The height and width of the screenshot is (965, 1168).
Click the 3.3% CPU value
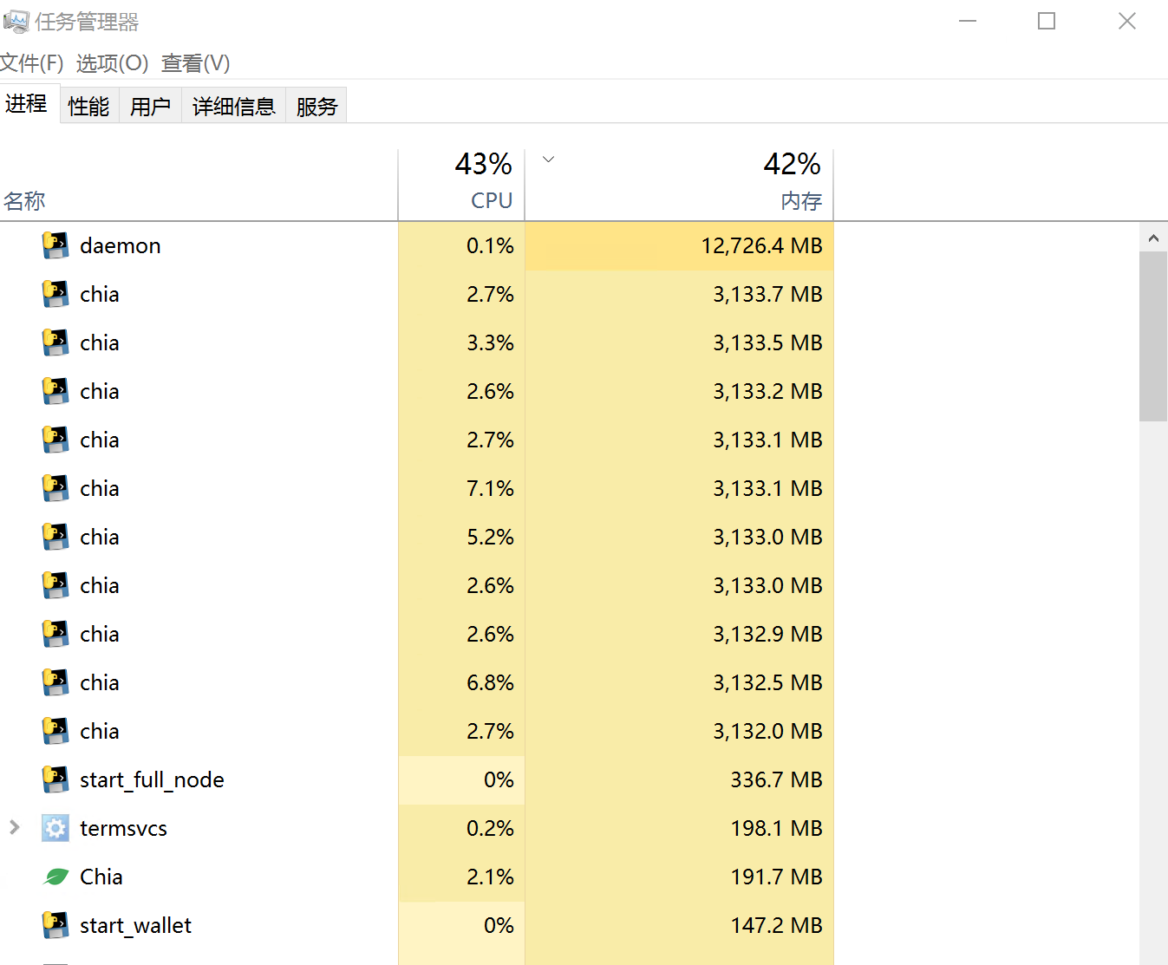click(x=490, y=343)
